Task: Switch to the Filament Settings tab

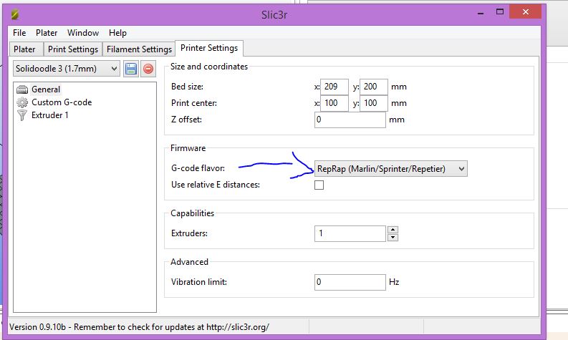Action: [x=139, y=49]
